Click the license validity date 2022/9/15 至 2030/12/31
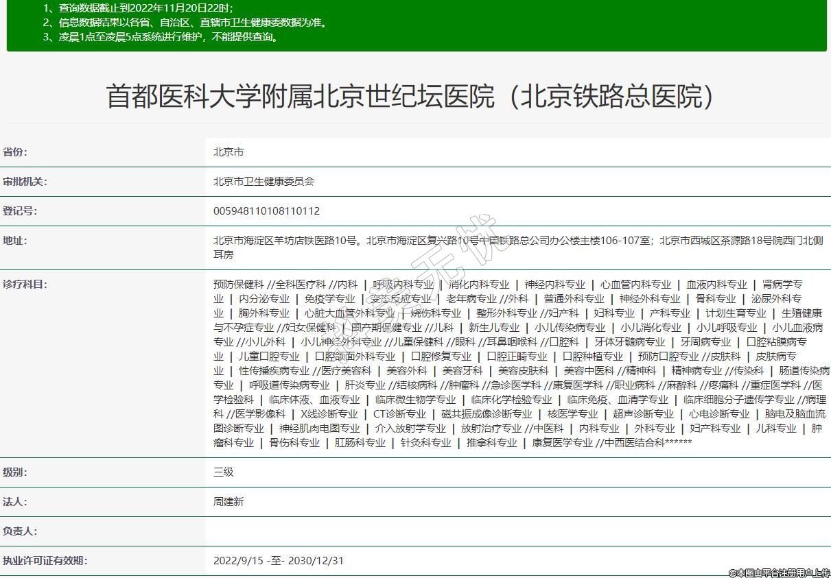This screenshot has width=831, height=578. coord(279,561)
